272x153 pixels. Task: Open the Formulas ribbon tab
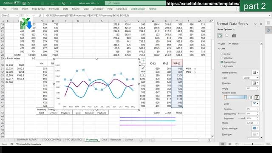[x=54, y=8]
